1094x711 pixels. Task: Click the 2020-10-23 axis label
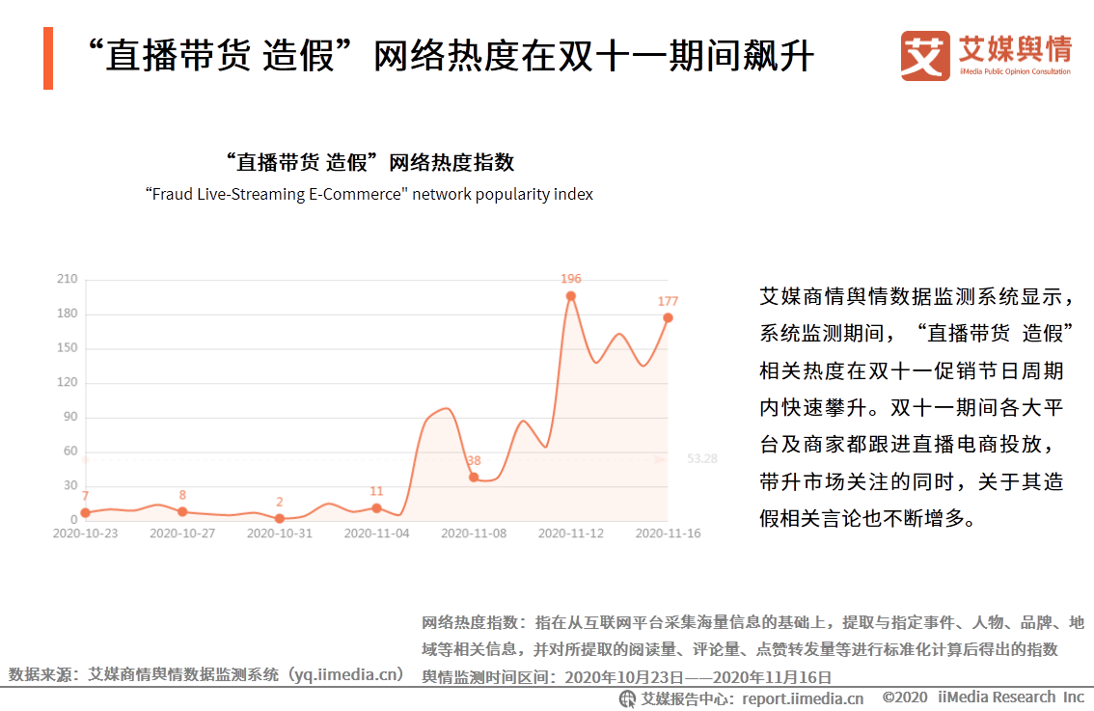90,532
